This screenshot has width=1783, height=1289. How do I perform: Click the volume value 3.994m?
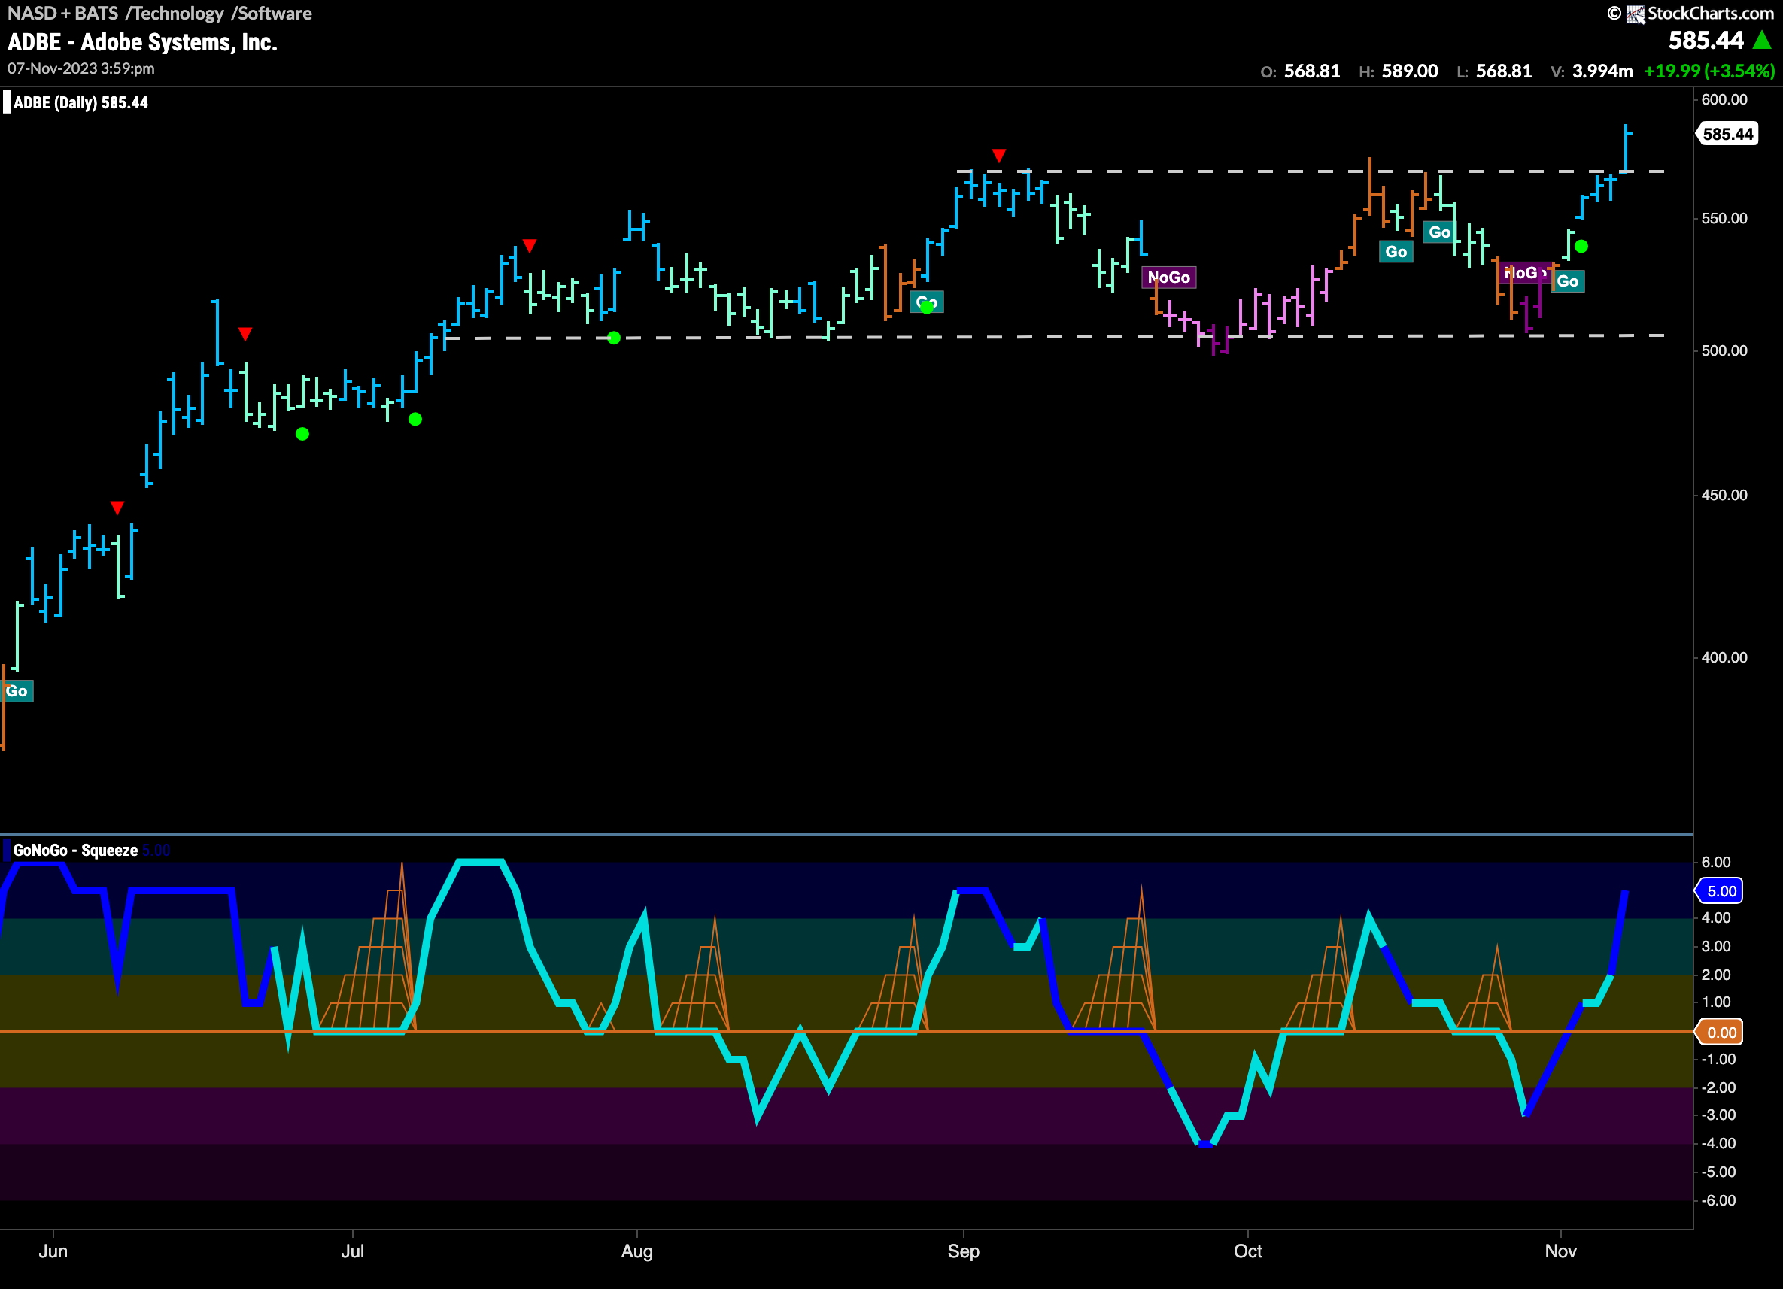click(1602, 71)
